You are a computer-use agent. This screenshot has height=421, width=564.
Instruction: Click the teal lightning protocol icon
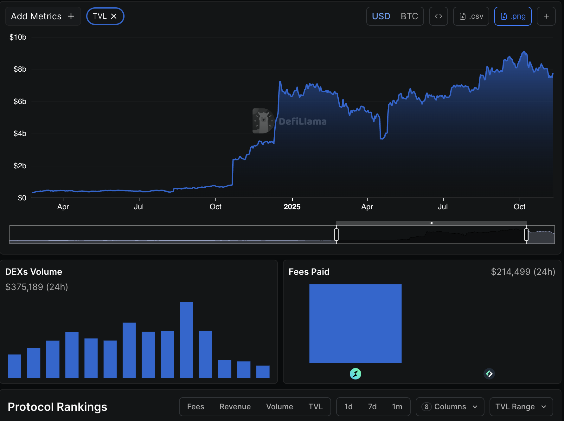click(355, 374)
